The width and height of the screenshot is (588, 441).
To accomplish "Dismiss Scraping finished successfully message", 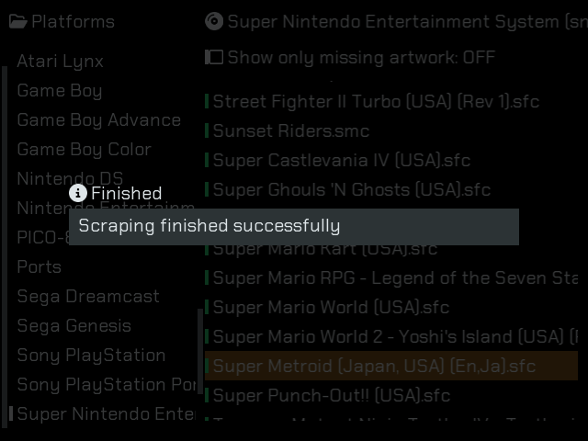I will (294, 226).
